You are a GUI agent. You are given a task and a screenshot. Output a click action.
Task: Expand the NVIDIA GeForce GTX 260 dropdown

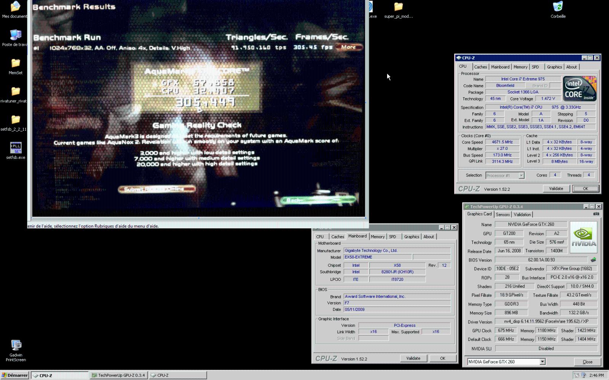(x=542, y=362)
